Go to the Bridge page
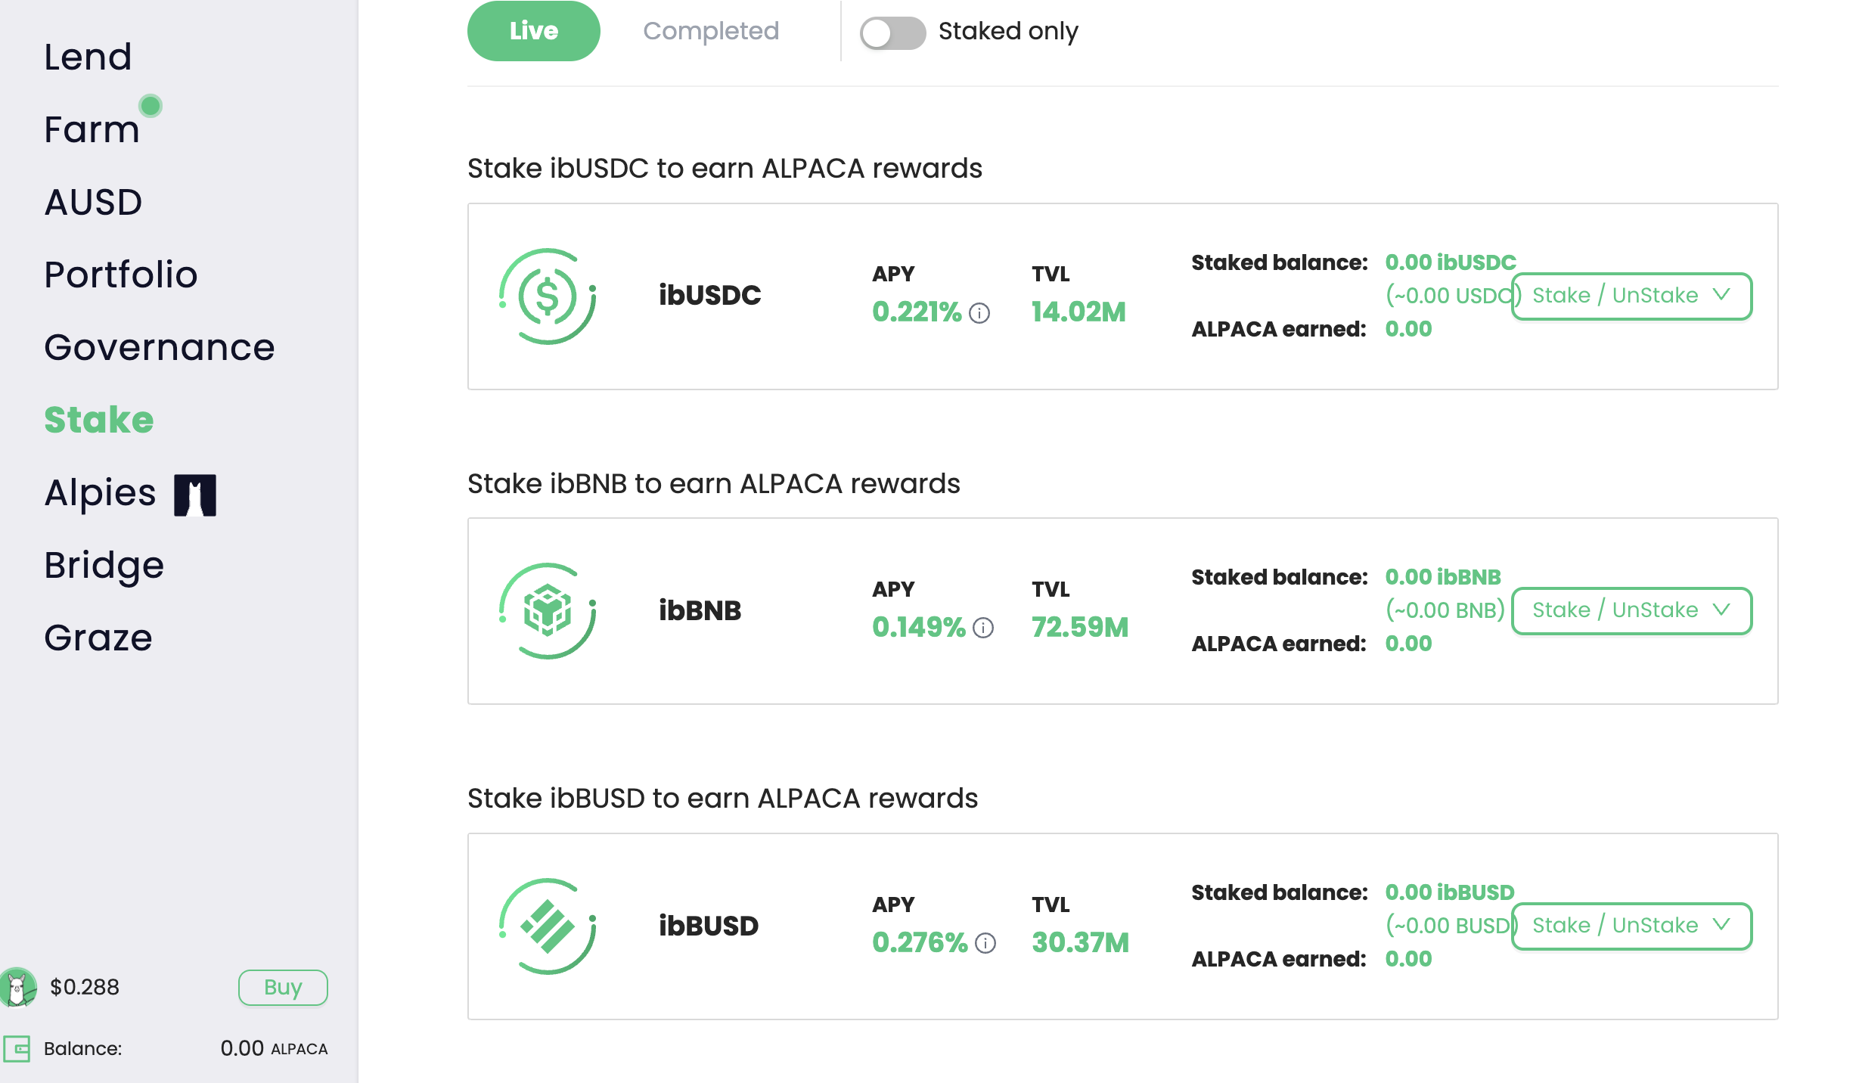The width and height of the screenshot is (1859, 1083). click(104, 565)
